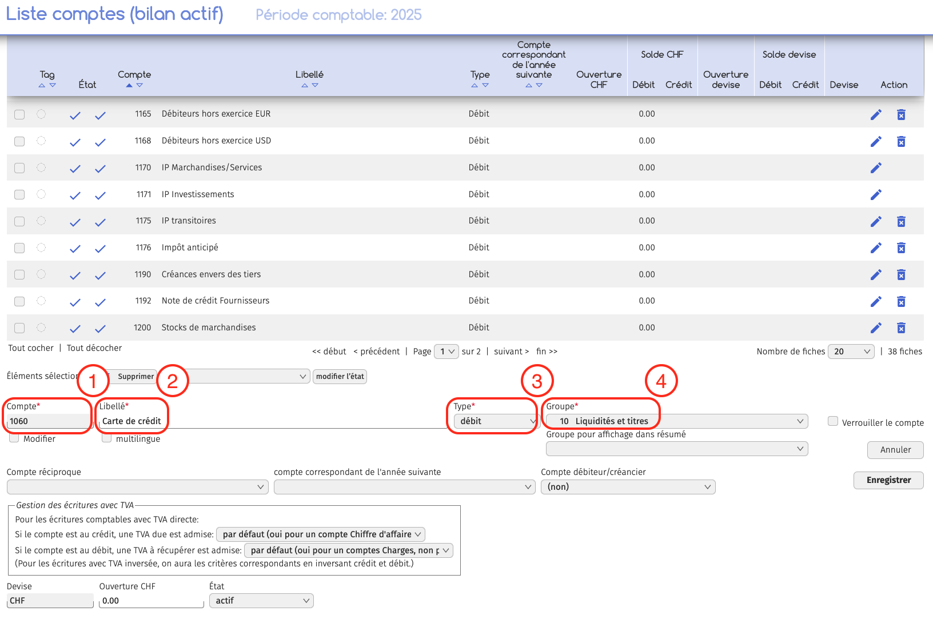Click the trash icon for IP transitoires
The height and width of the screenshot is (619, 933).
point(901,222)
